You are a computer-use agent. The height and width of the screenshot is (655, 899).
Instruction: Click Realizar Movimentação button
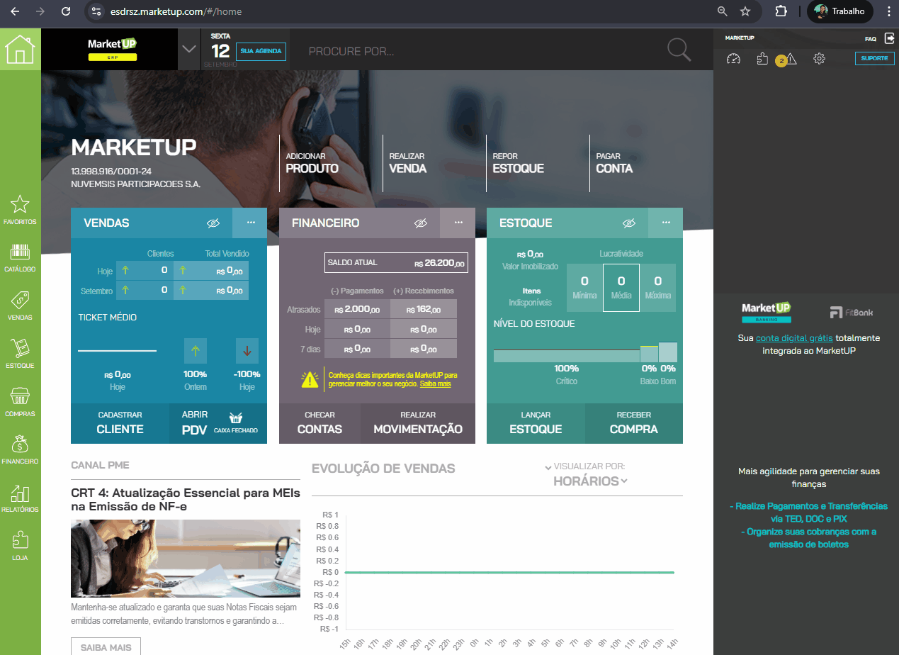418,422
